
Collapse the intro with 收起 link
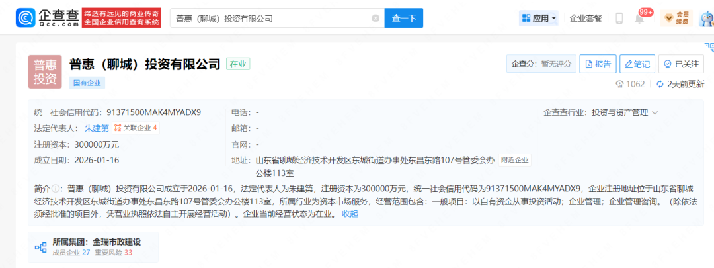point(350,214)
